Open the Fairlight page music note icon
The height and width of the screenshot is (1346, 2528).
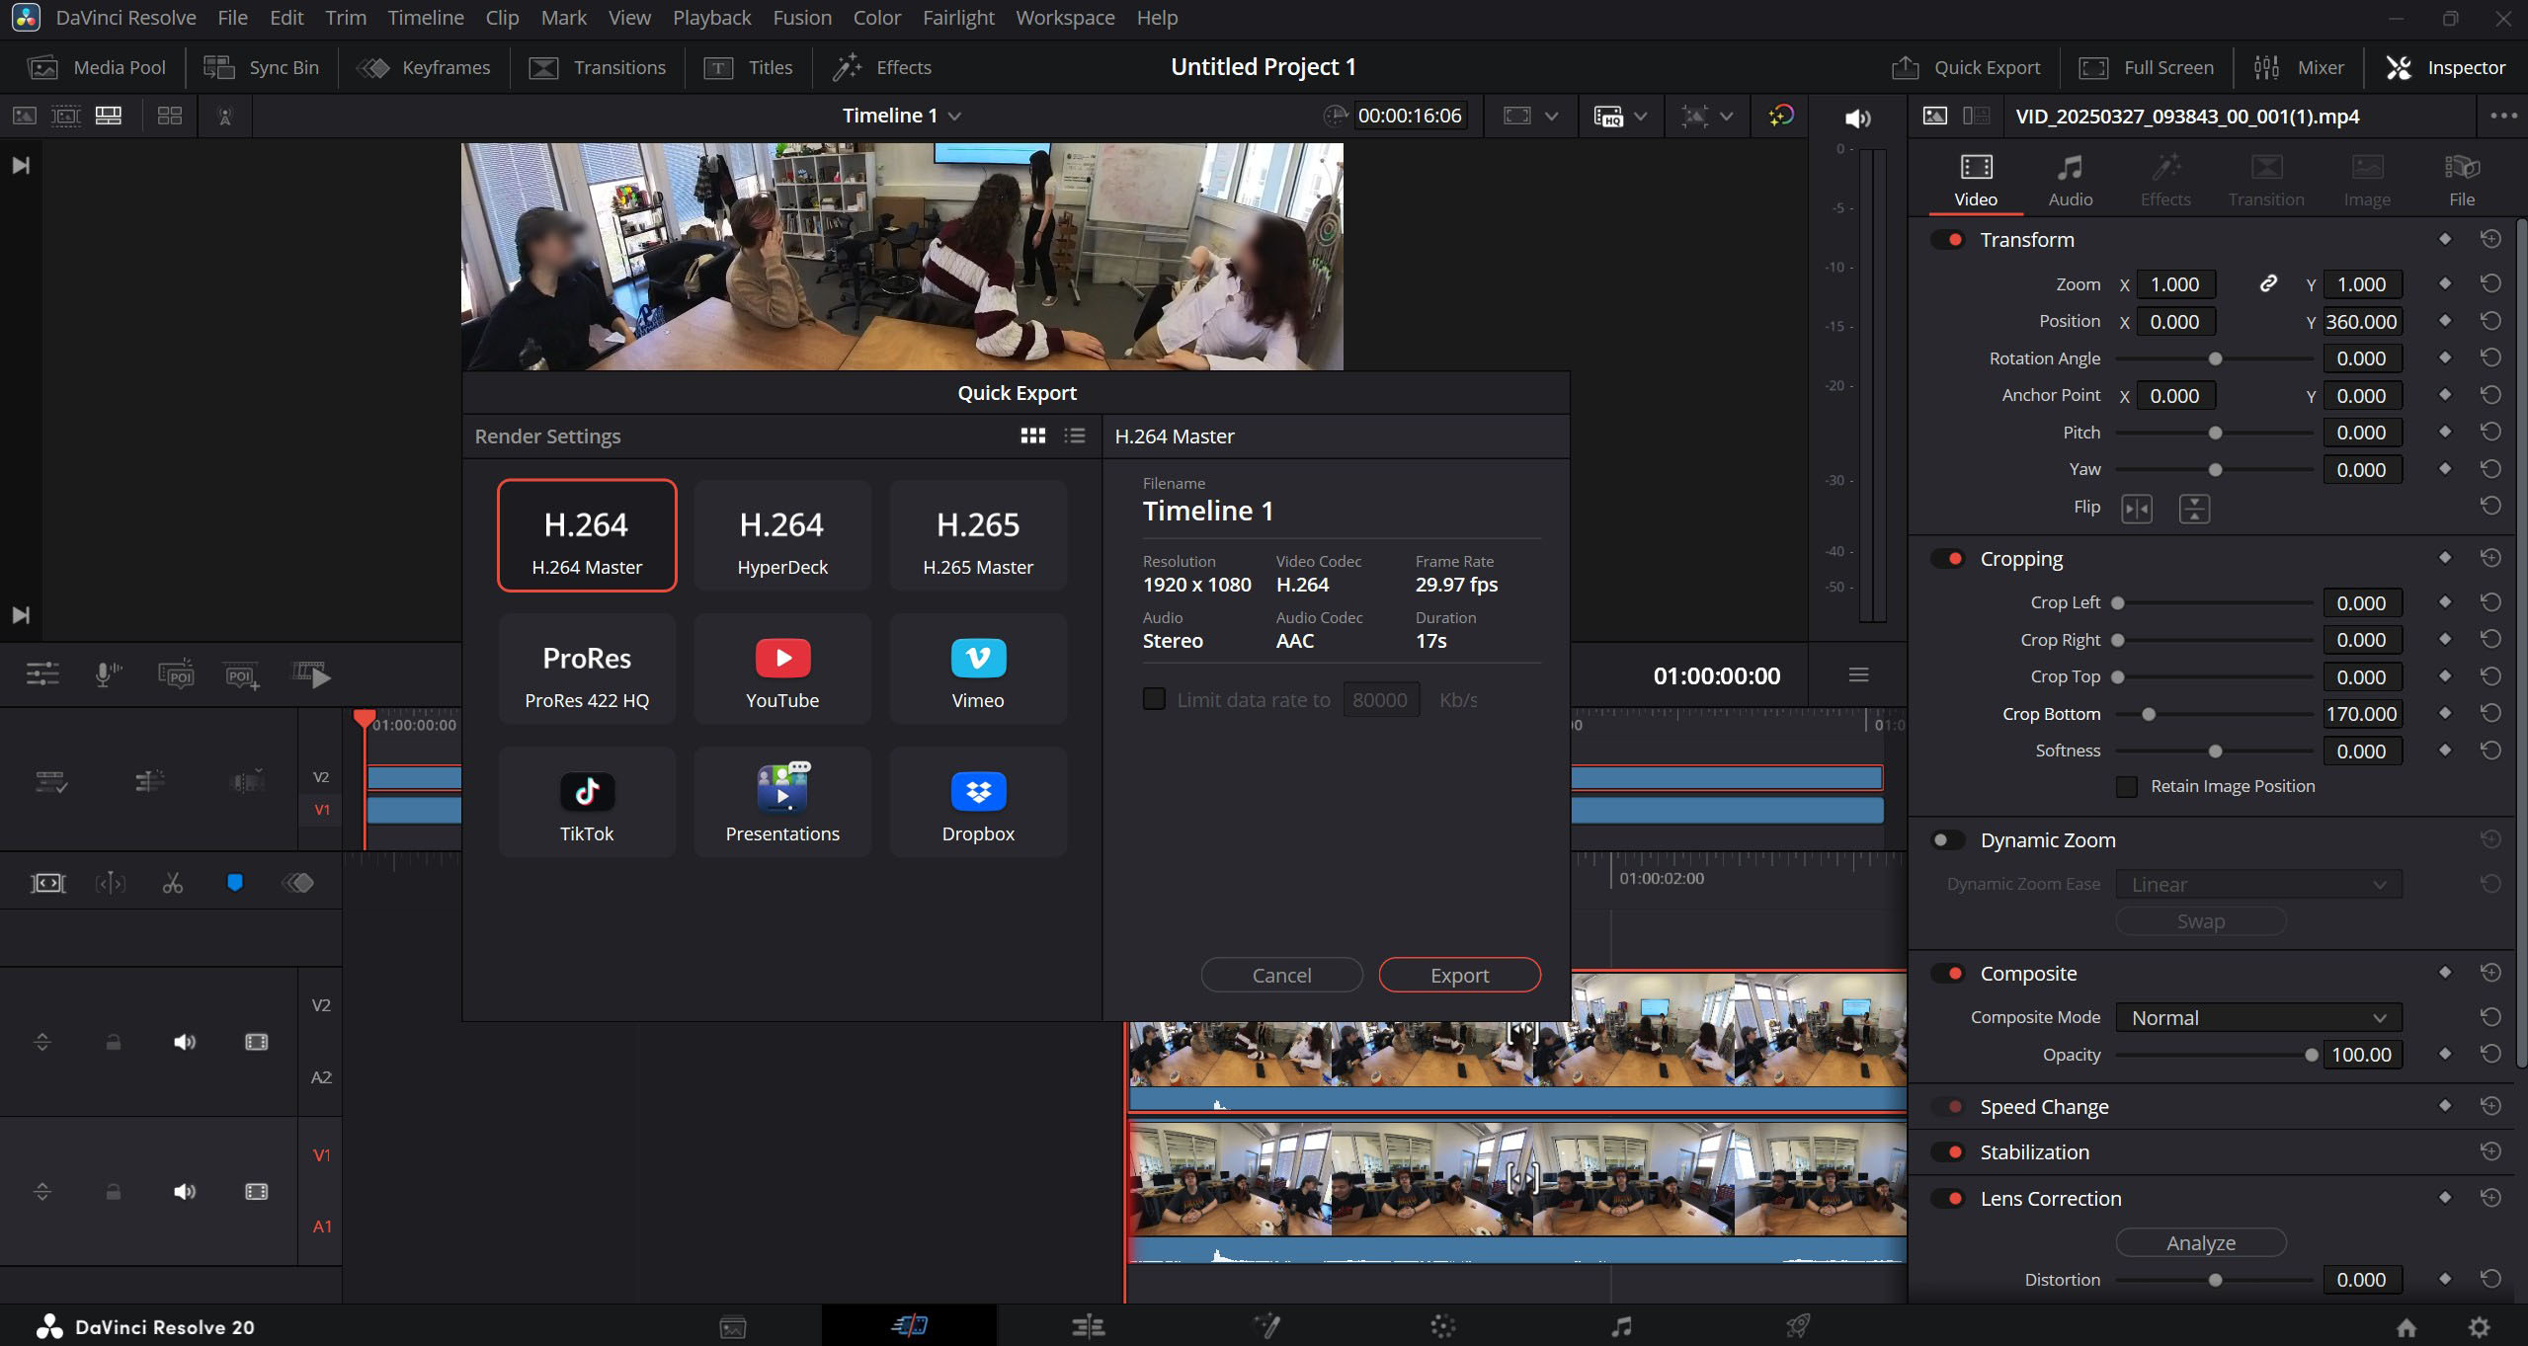pyautogui.click(x=1620, y=1326)
